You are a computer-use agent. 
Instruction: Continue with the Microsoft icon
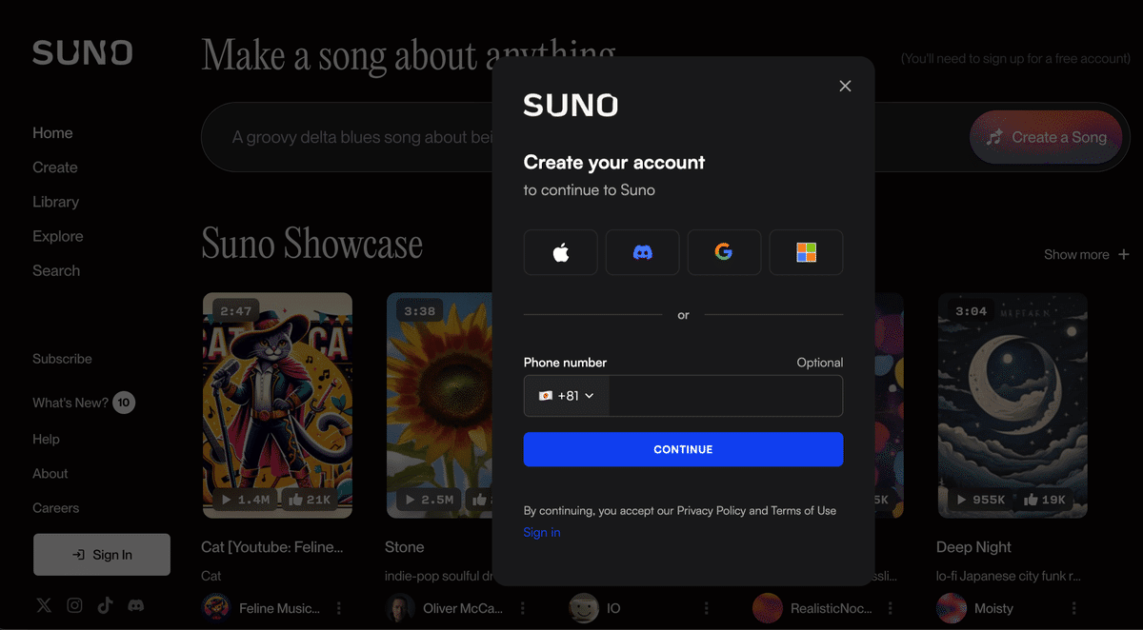806,252
